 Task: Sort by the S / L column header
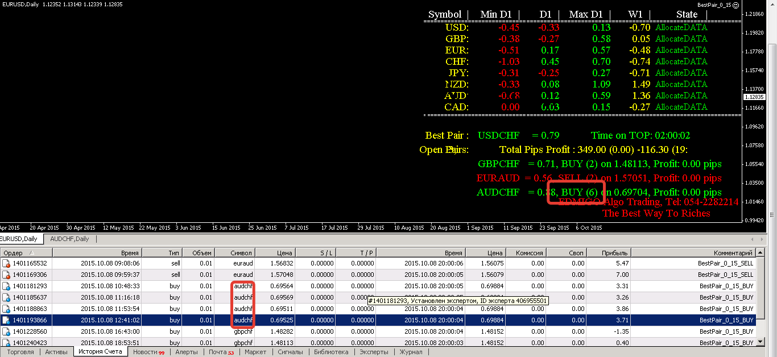pyautogui.click(x=315, y=252)
